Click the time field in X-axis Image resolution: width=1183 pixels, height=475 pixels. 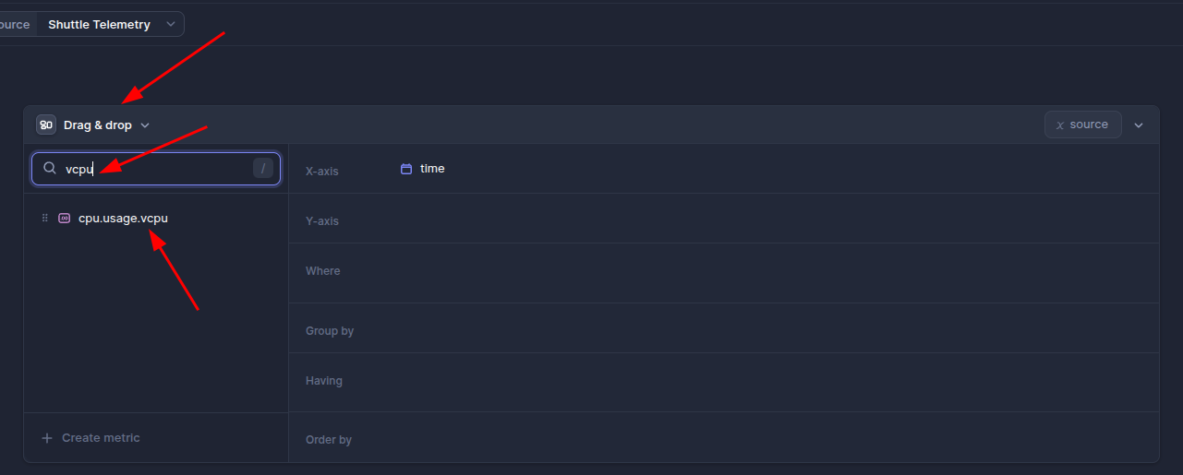click(x=431, y=169)
